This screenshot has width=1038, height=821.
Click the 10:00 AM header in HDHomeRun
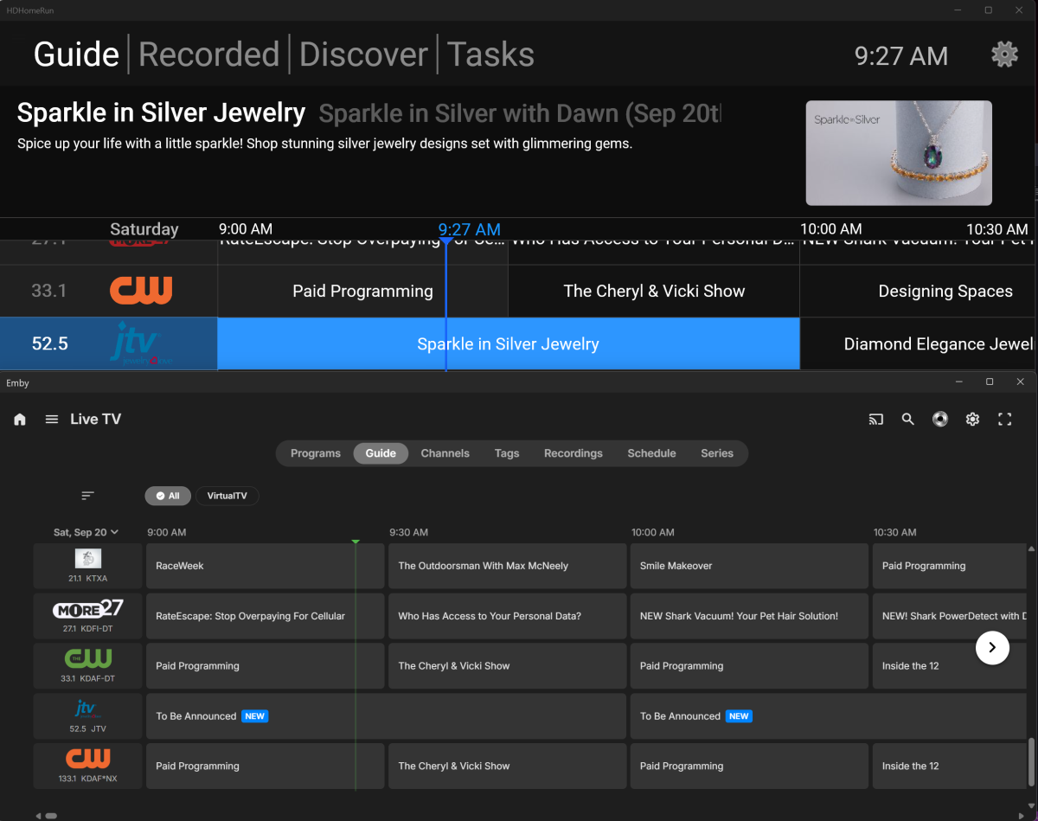tap(831, 229)
